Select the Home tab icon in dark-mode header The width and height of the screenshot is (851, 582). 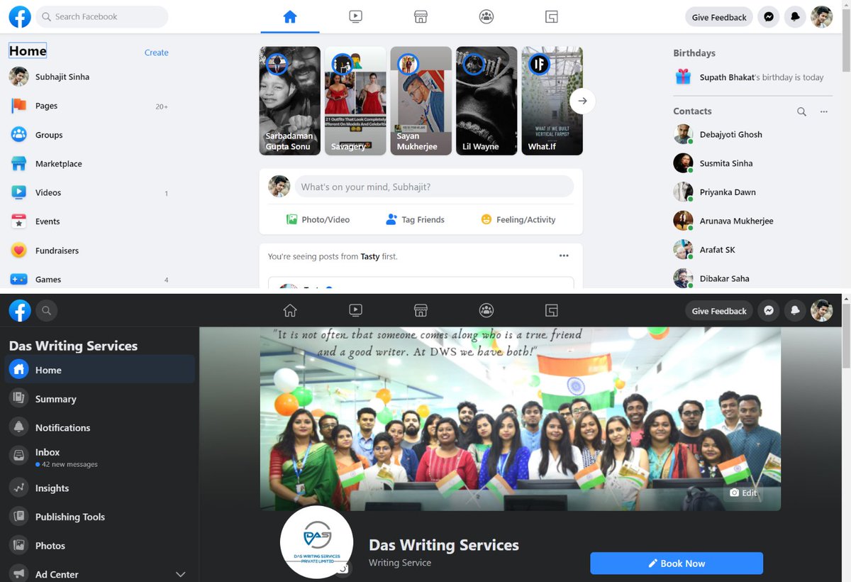pos(290,310)
